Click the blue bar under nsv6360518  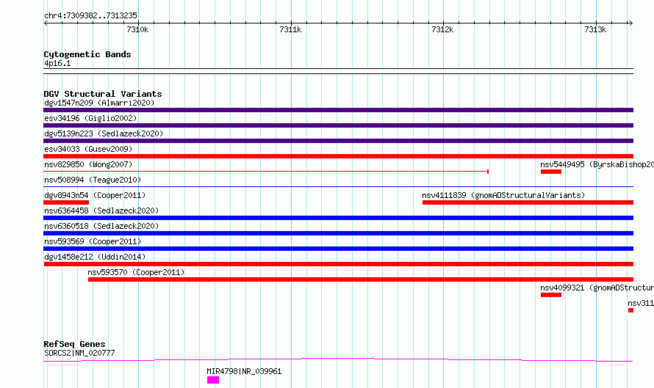pyautogui.click(x=338, y=233)
